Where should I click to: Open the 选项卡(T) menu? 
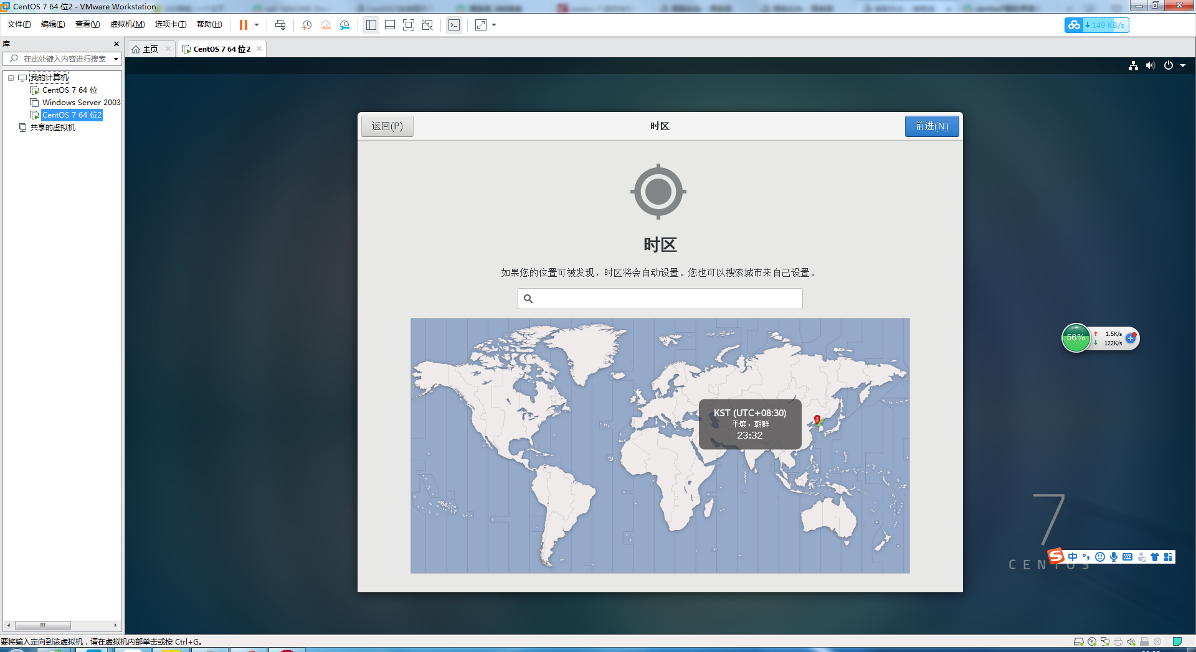click(x=171, y=24)
